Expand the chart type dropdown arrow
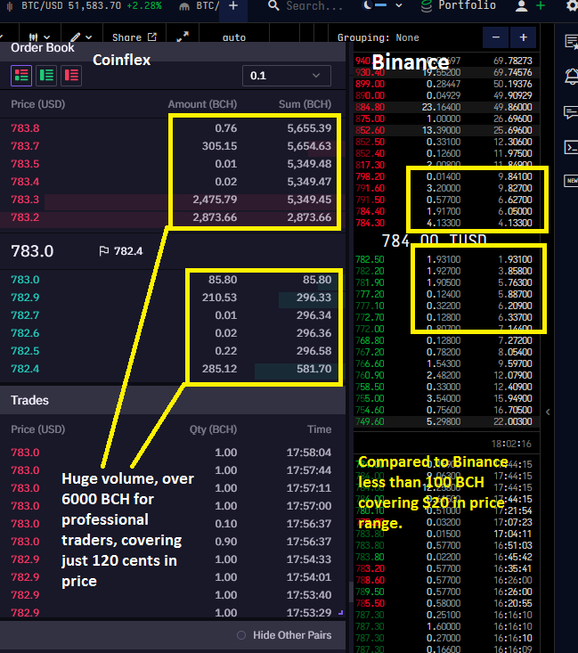The height and width of the screenshot is (653, 578). (47, 37)
